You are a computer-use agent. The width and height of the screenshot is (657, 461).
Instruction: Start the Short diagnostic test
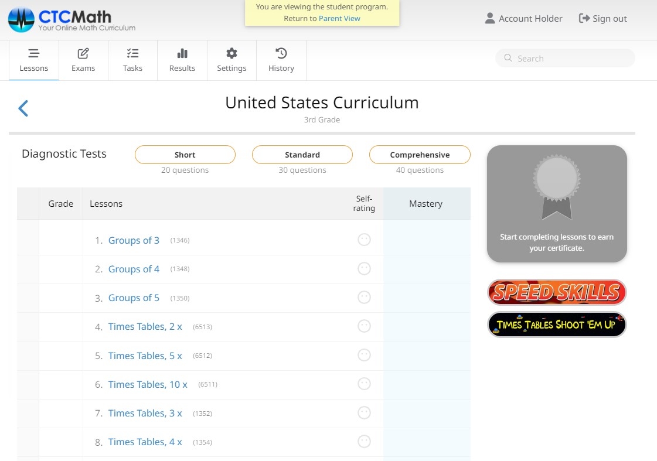coord(185,155)
